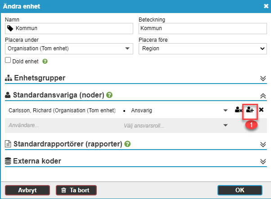Click the Externa koder heading text
The image size is (271, 199).
(37, 161)
